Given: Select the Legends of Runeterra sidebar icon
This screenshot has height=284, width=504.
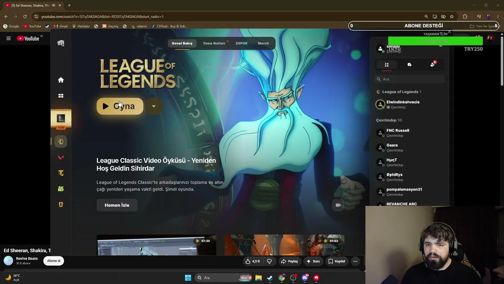Looking at the screenshot, I should [61, 205].
